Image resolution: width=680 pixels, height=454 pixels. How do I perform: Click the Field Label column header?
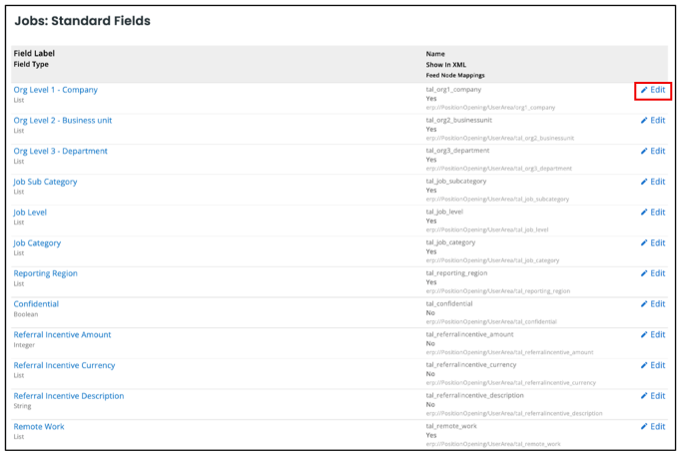click(x=34, y=54)
